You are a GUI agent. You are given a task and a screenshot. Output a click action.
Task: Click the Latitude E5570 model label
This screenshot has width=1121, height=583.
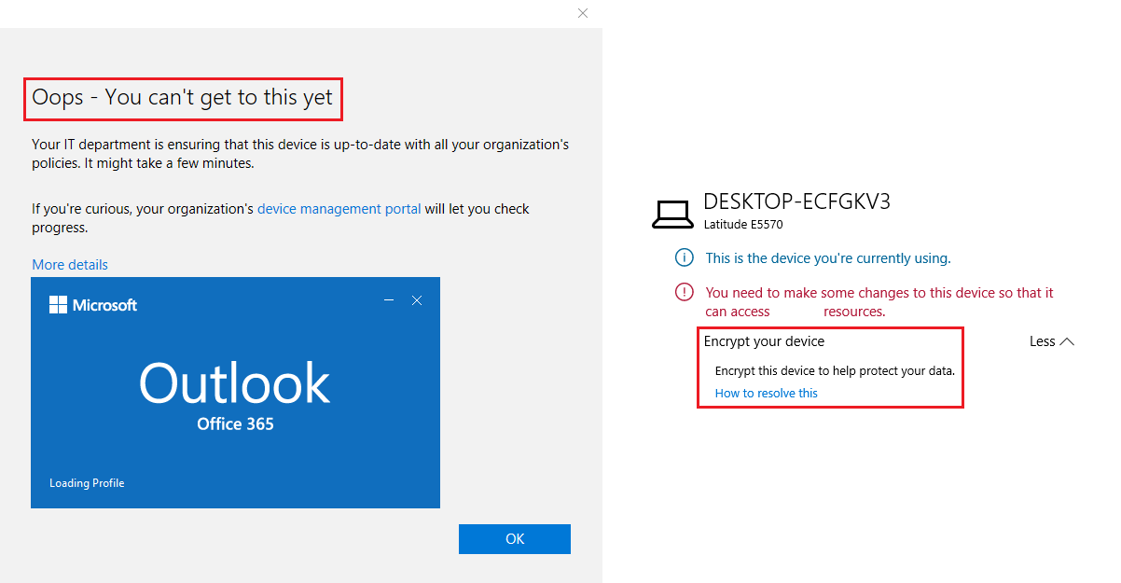pyautogui.click(x=743, y=225)
